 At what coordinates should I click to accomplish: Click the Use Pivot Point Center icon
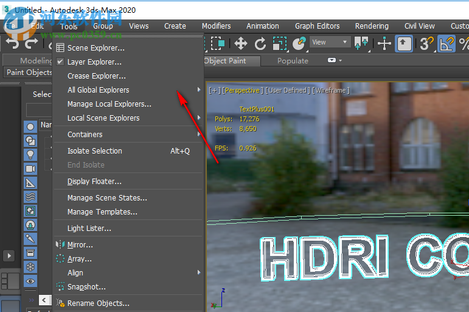pyautogui.click(x=361, y=43)
